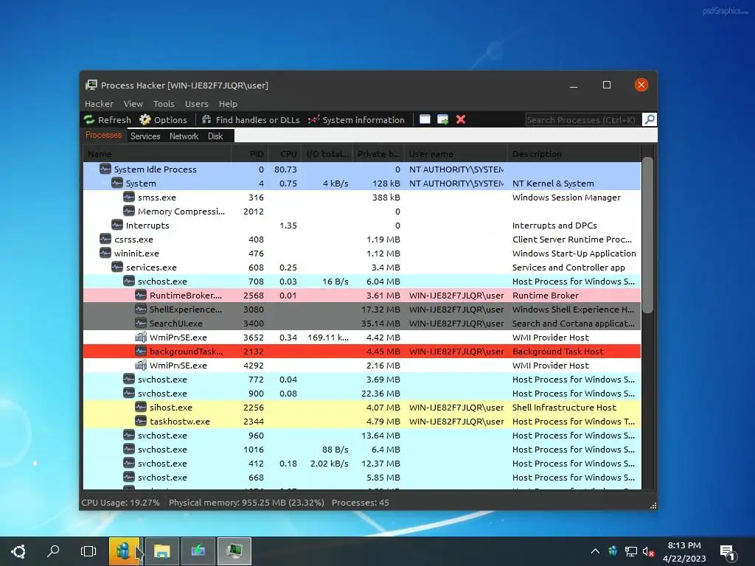This screenshot has width=755, height=566.
Task: Click the services.exe process icon
Action: point(117,267)
